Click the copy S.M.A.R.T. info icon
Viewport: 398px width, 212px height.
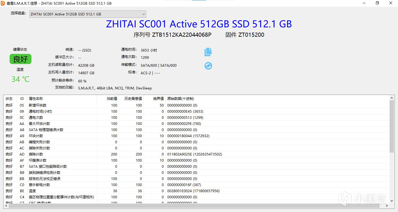[x=208, y=52]
